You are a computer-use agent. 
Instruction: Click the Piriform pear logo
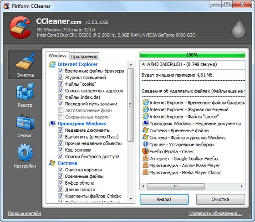click(239, 28)
